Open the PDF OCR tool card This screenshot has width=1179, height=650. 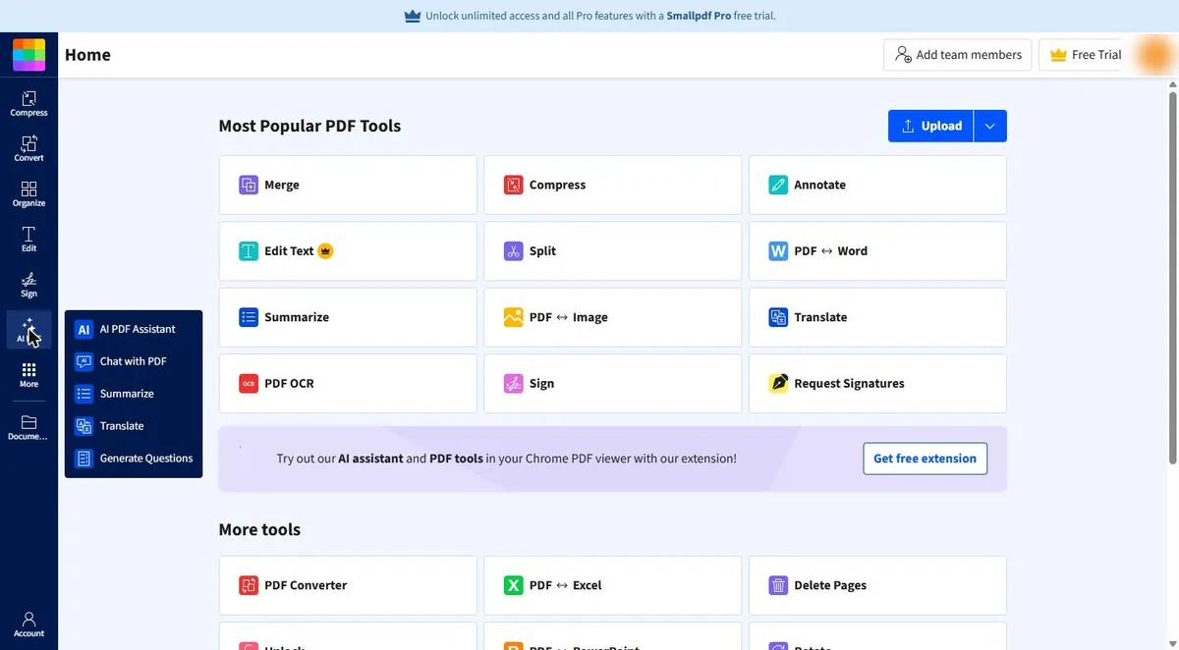coord(348,384)
